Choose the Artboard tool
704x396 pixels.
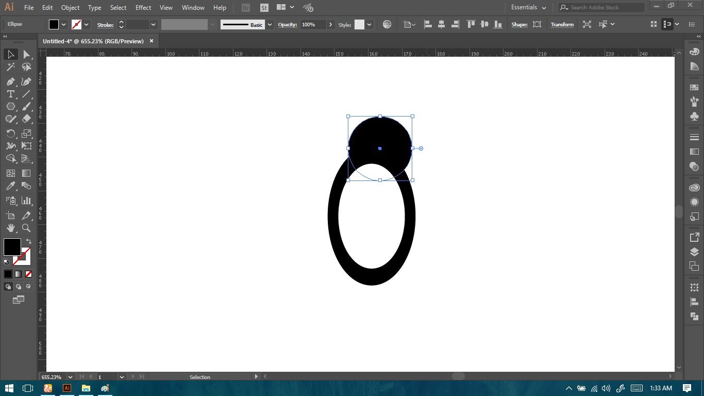pyautogui.click(x=10, y=216)
